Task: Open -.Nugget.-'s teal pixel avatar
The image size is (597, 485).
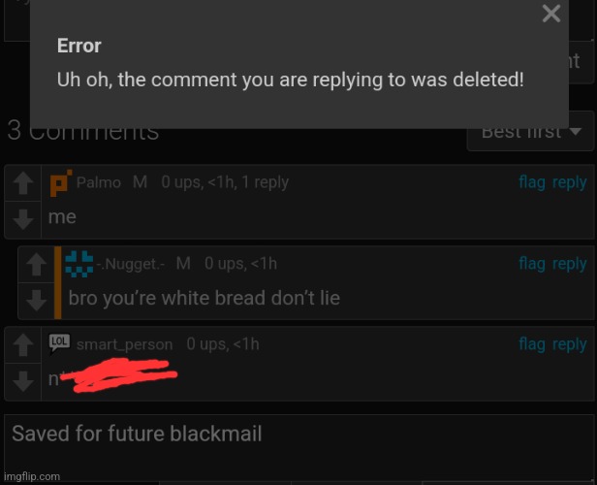Action: (x=79, y=264)
